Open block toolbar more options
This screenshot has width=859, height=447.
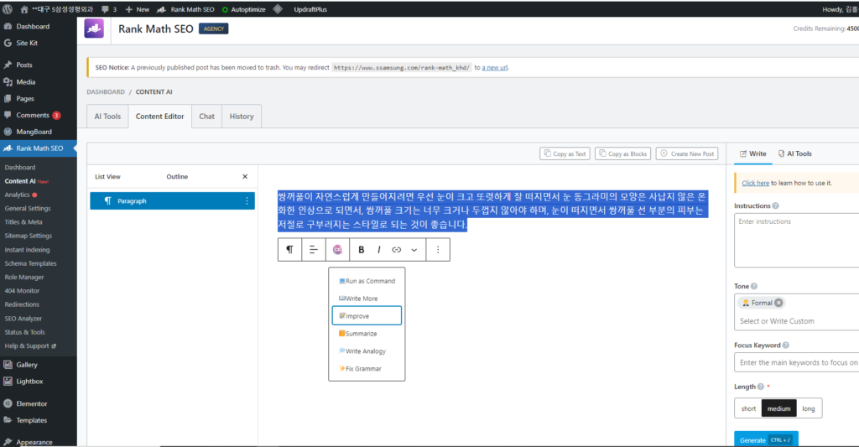coord(438,250)
